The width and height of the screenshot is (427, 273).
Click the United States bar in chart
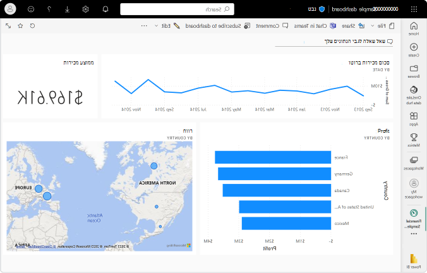pos(285,207)
